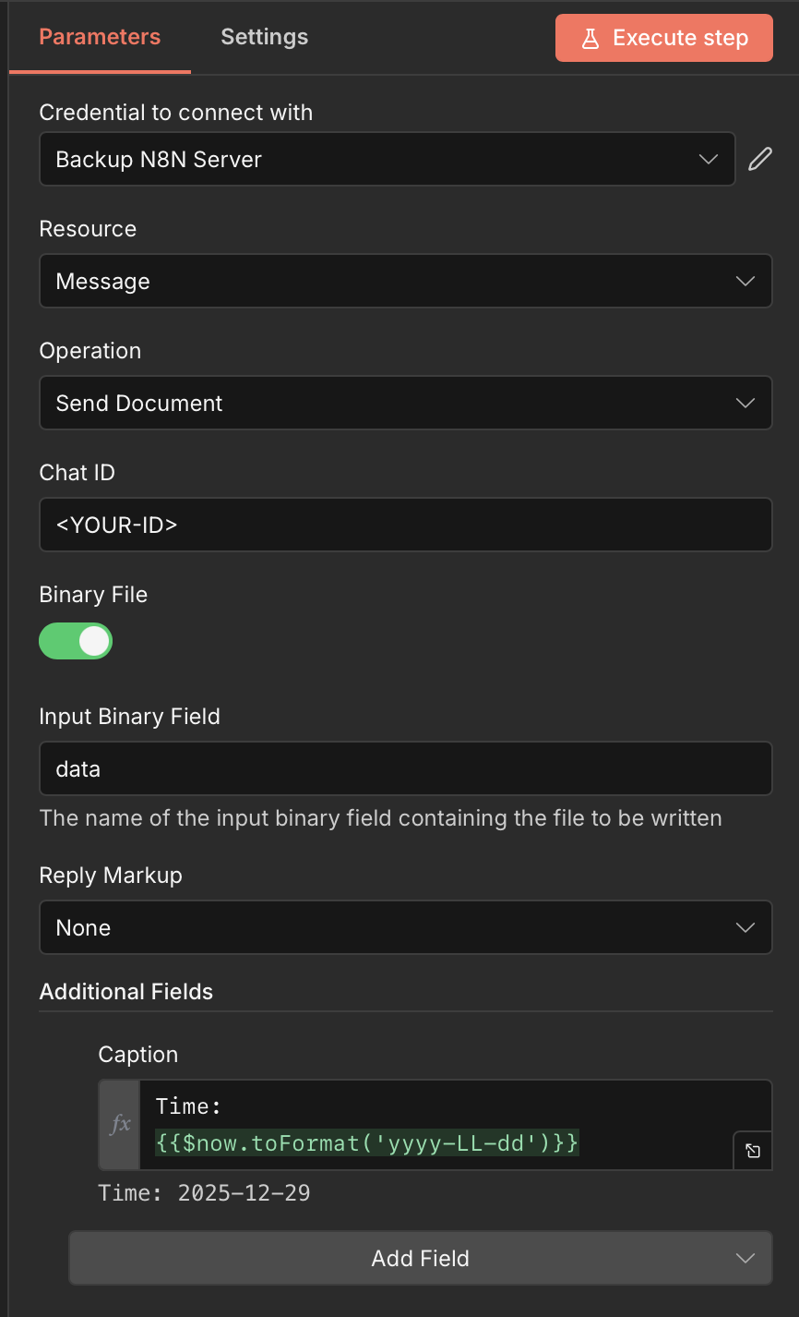Edit the Backup N8N Server credential (pencil icon)
This screenshot has width=799, height=1317.
point(759,159)
